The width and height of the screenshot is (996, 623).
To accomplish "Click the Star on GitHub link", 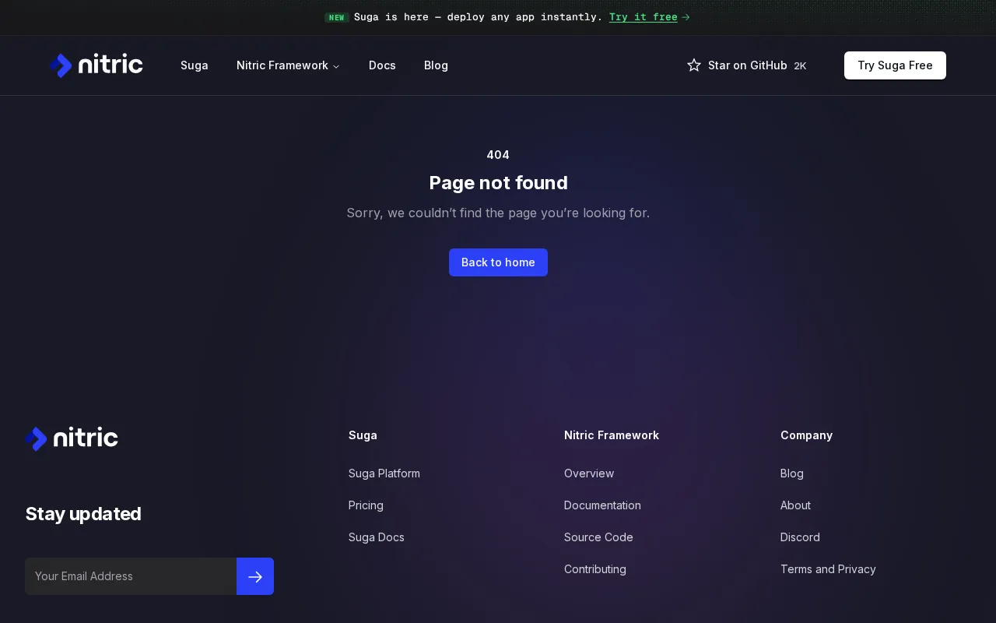I will [x=747, y=65].
